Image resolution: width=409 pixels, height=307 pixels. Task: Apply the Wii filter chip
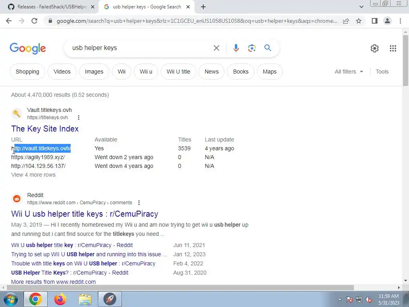pos(121,72)
